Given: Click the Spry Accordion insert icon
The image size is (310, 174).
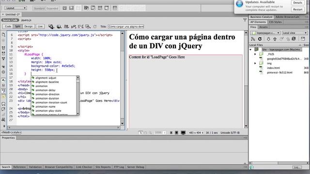Looking at the screenshot, I should [100, 8].
